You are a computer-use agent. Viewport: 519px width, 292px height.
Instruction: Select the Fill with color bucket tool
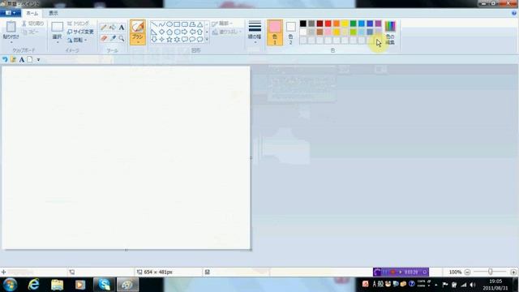tap(113, 28)
